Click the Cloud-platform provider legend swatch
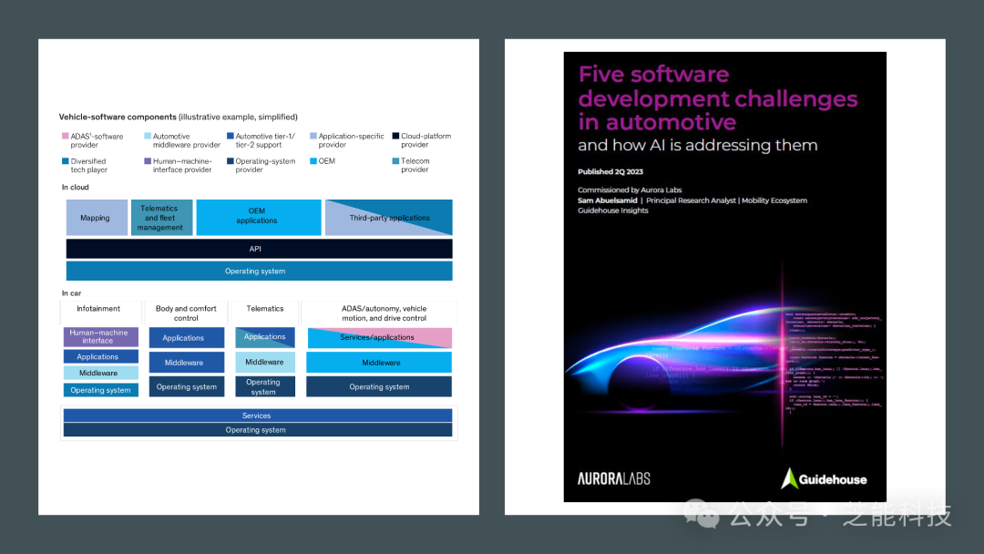This screenshot has height=554, width=984. (x=396, y=136)
